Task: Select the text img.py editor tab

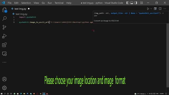Action: pyautogui.click(x=20, y=9)
